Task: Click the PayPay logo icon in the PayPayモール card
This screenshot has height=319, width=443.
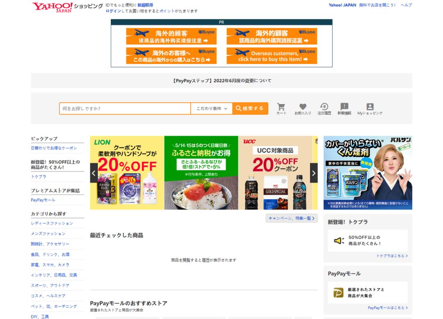Action: [x=338, y=292]
